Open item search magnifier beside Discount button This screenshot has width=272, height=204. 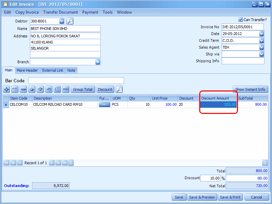[x=119, y=89]
